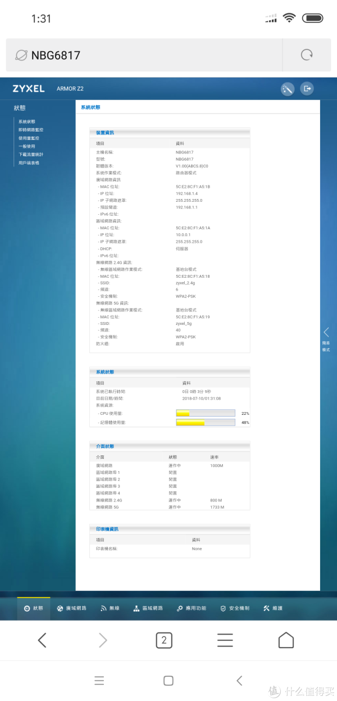Click the DHCP value 伺服器

pos(182,248)
